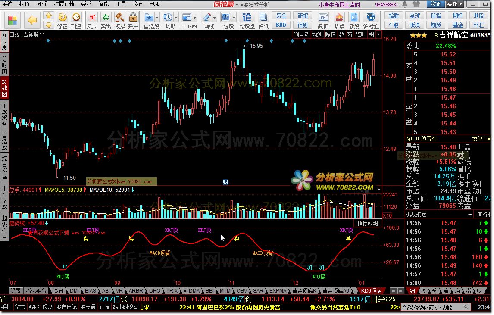Click the 选股 stock picker icon
Image resolution: width=494 pixels, height=315 pixels.
[x=225, y=17]
